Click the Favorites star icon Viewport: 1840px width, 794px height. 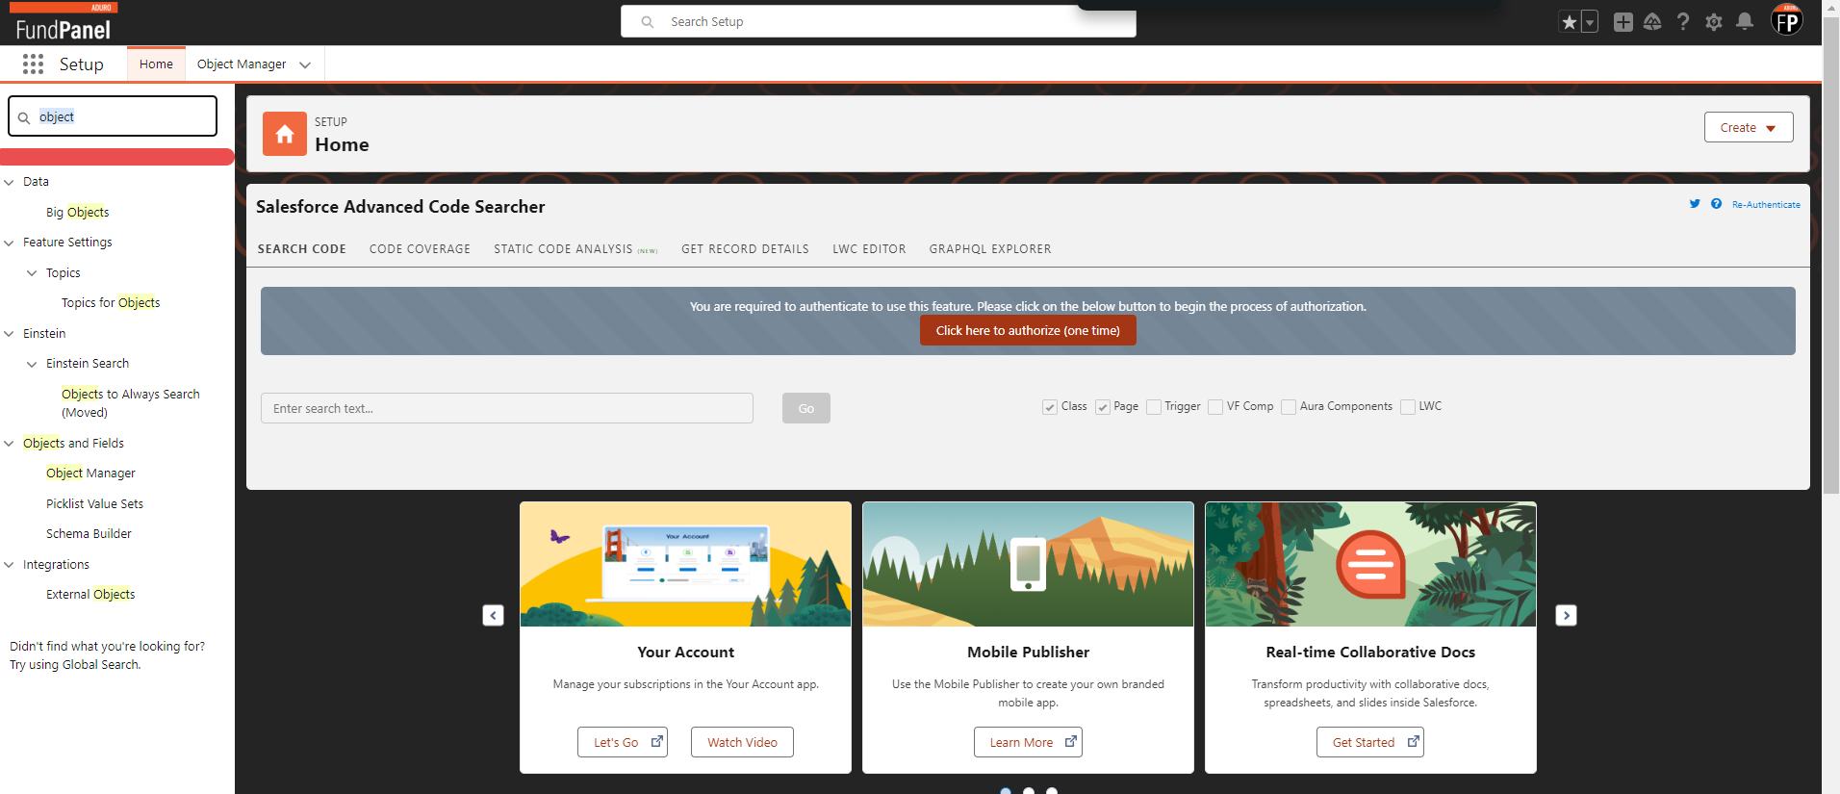tap(1570, 22)
